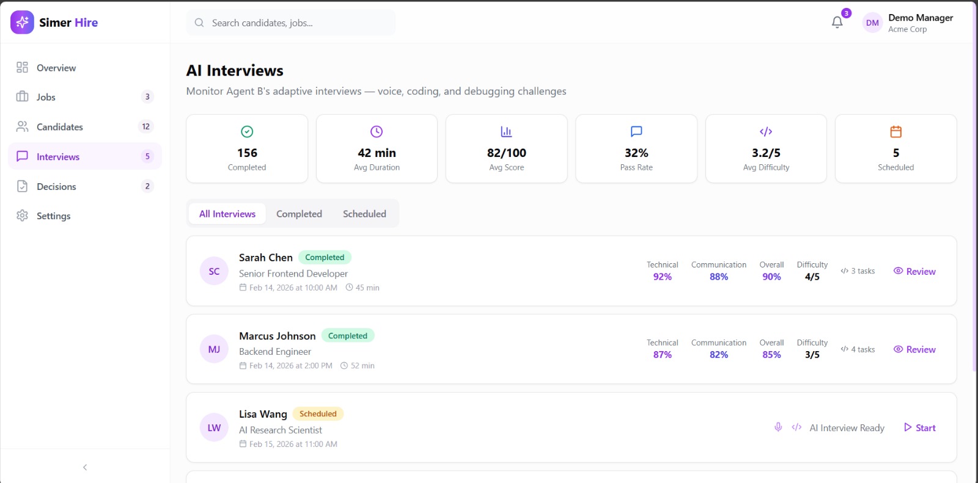Click Lisa Wang's LW avatar
The height and width of the screenshot is (483, 978).
coord(214,427)
